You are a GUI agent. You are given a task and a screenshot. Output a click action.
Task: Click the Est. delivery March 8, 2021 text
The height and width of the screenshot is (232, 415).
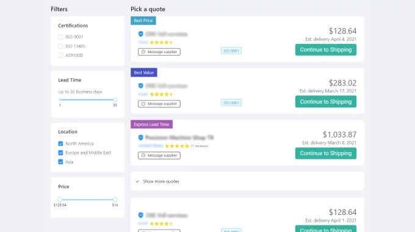(x=329, y=143)
